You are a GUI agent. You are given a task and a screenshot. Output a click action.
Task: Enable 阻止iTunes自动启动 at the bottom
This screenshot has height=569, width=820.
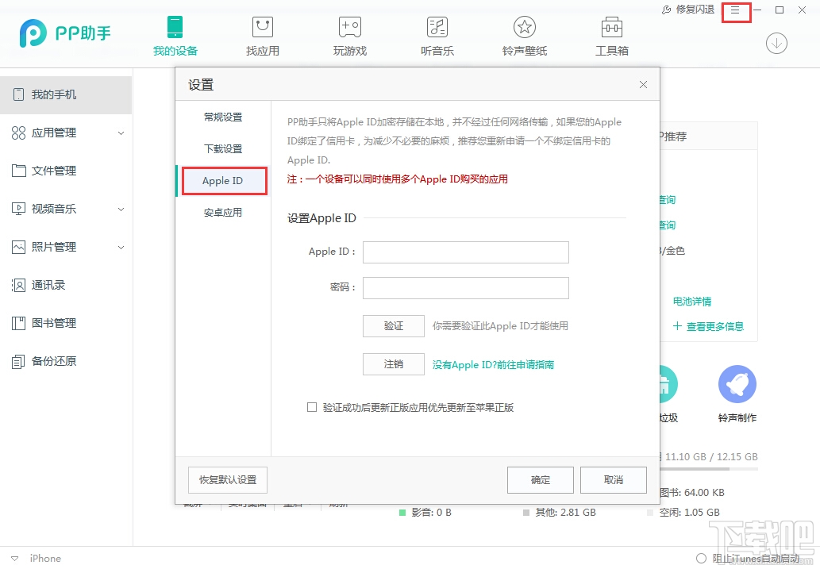click(x=702, y=558)
